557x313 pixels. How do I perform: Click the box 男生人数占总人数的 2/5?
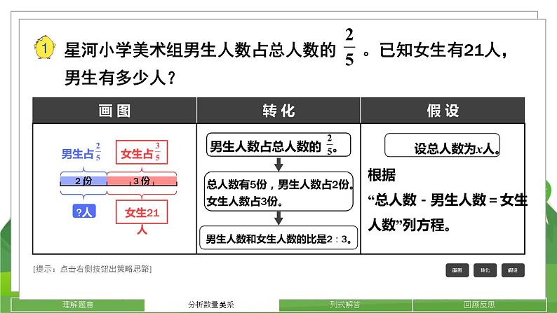(278, 145)
